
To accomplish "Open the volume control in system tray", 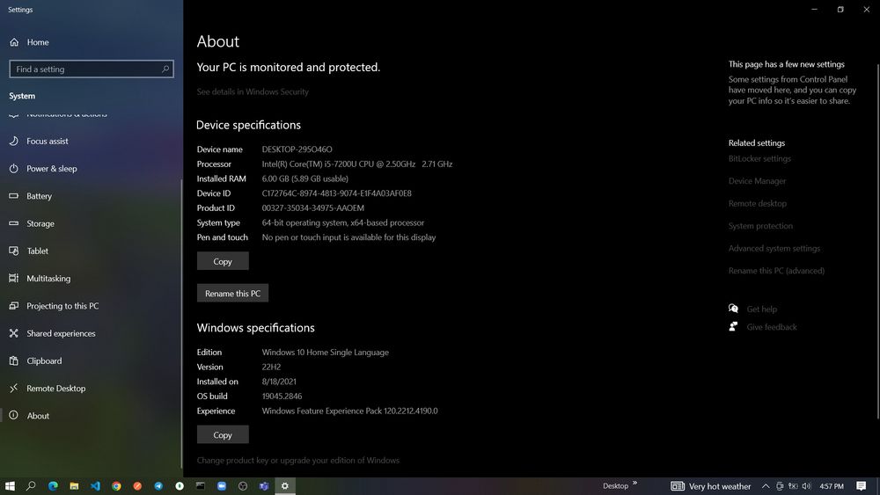I will pos(806,486).
